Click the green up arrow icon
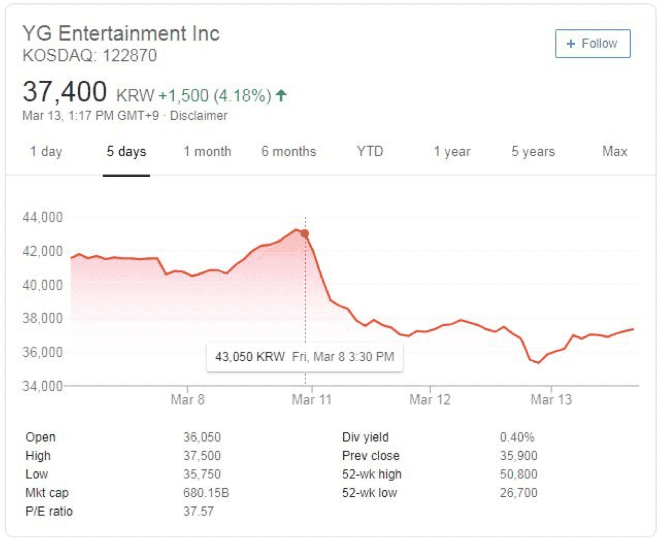This screenshot has height=539, width=660. [281, 95]
